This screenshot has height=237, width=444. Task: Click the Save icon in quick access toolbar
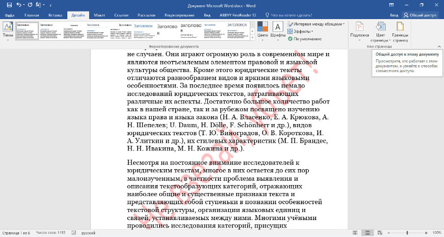pyautogui.click(x=10, y=5)
